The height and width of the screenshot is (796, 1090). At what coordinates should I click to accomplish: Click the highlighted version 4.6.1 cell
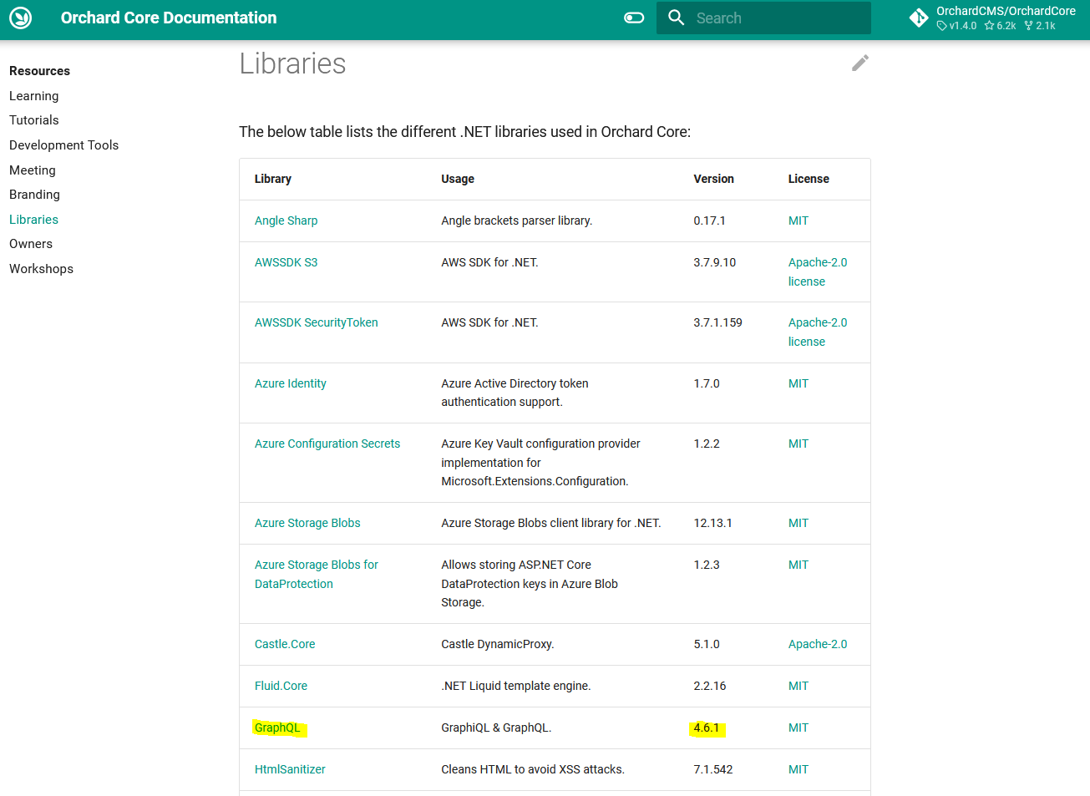tap(707, 728)
